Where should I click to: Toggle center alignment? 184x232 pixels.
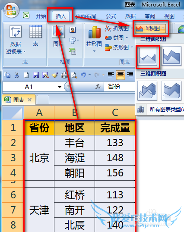121,75
